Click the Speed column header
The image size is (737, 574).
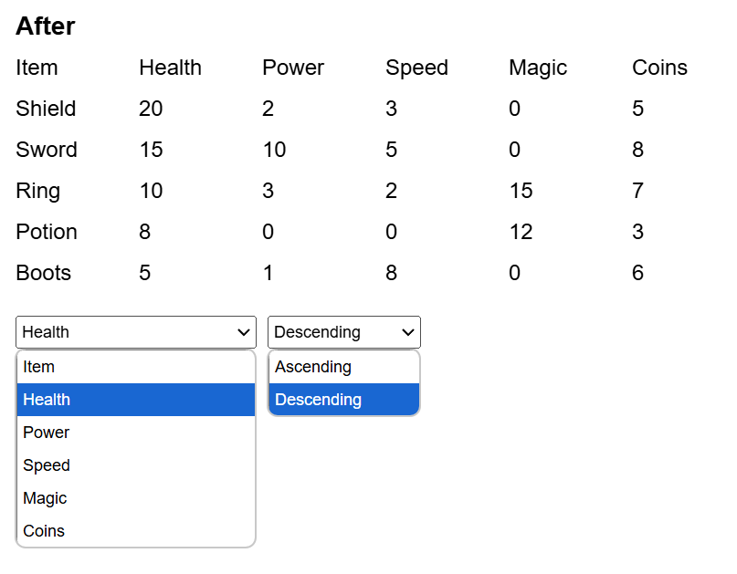click(417, 68)
